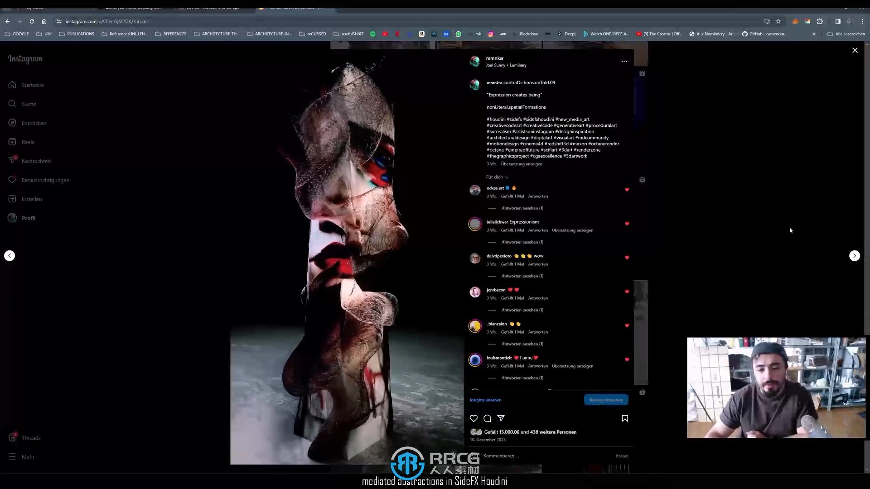870x489 pixels.
Task: Open the Chrome three-dot menu
Action: 862,21
